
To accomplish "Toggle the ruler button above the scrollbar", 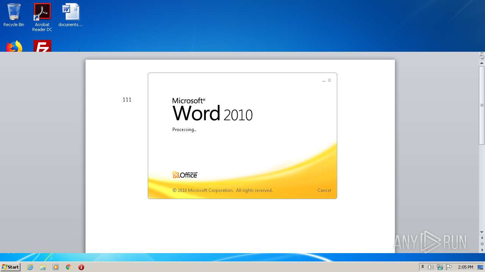I will (x=482, y=57).
